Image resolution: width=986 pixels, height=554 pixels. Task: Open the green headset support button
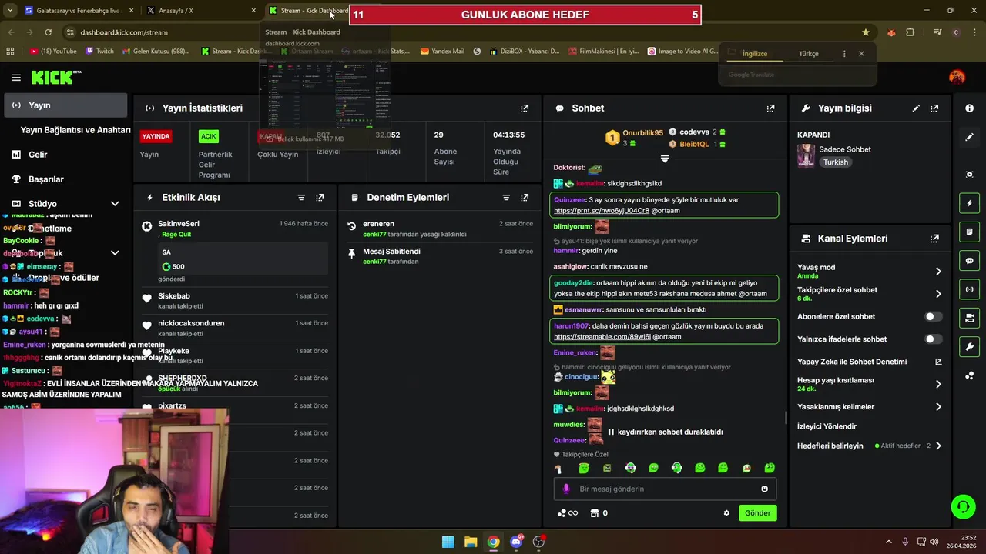963,506
